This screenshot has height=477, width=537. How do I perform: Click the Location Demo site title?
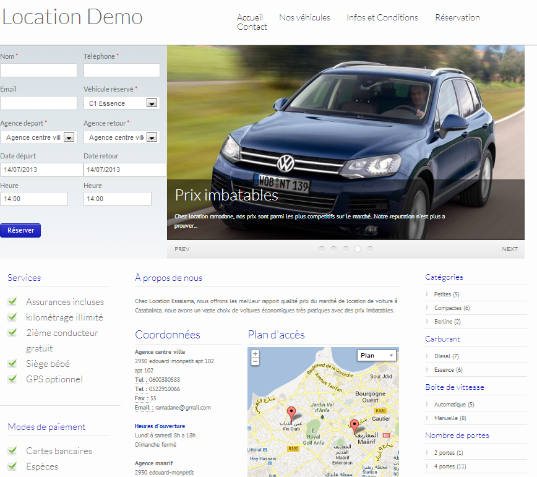(72, 17)
